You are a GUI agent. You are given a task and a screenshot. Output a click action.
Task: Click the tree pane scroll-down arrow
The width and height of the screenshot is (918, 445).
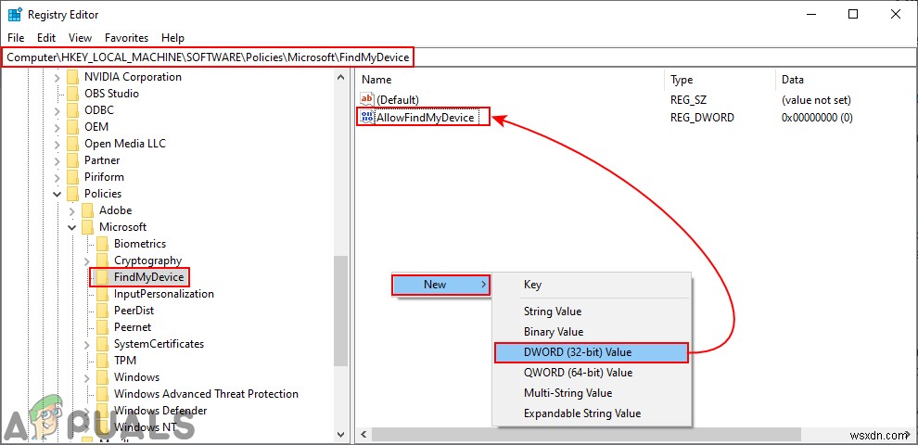tap(340, 434)
